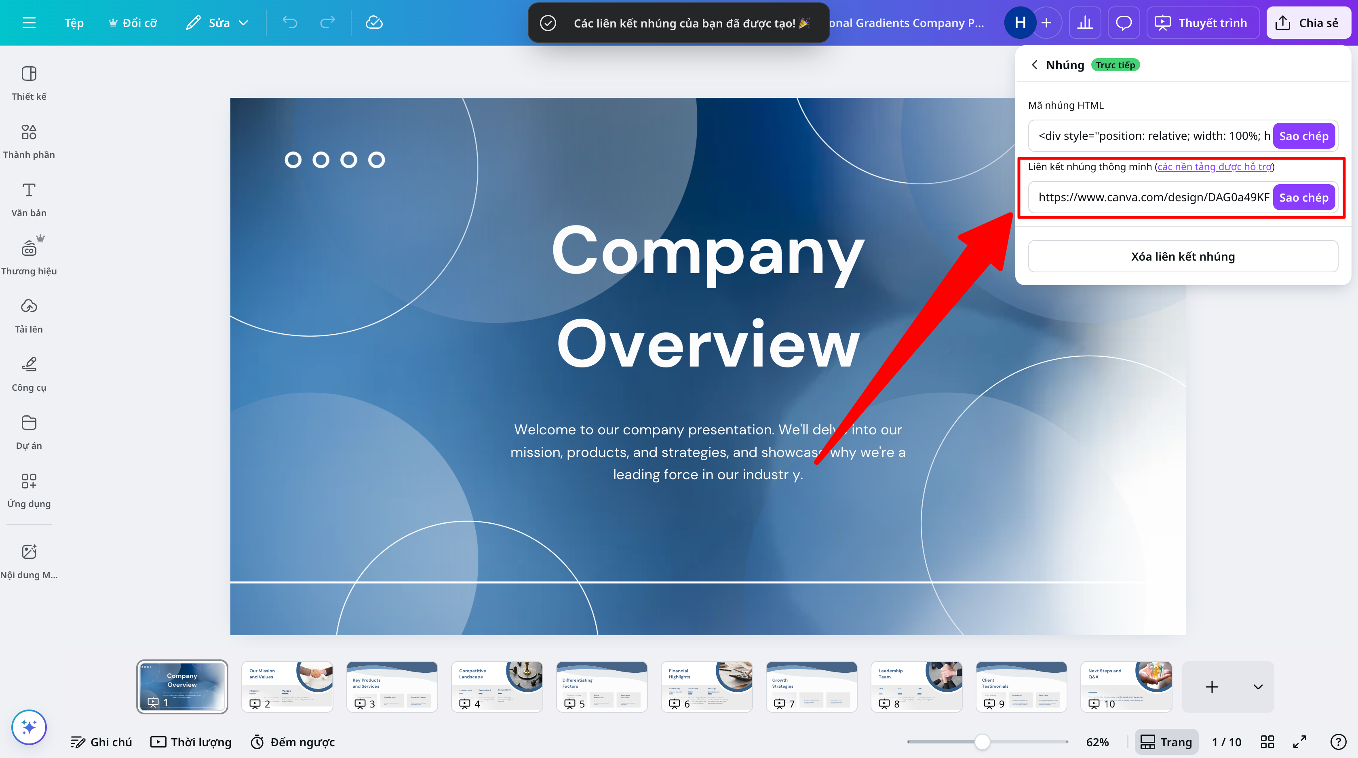Go back from the Nhúng panel
The image size is (1358, 758).
point(1034,65)
